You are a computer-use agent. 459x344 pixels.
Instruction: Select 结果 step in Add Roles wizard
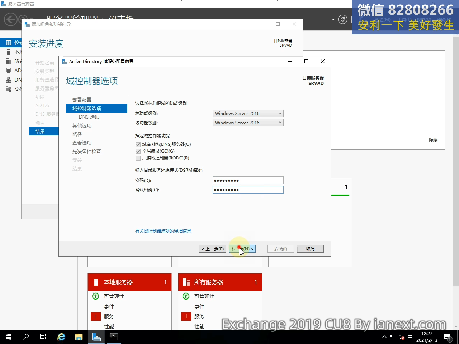pyautogui.click(x=43, y=132)
